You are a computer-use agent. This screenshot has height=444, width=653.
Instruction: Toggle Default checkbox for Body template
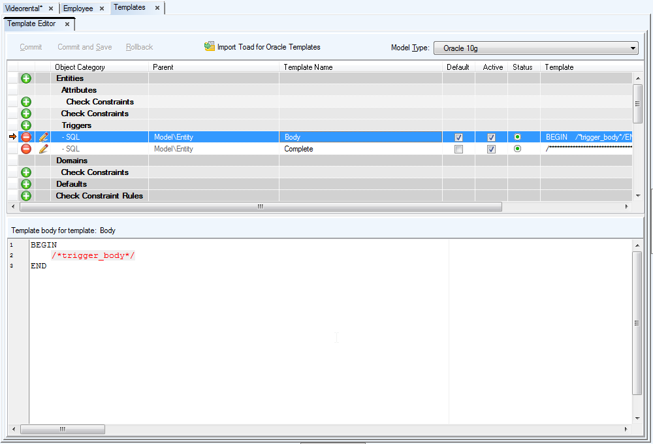pos(458,137)
